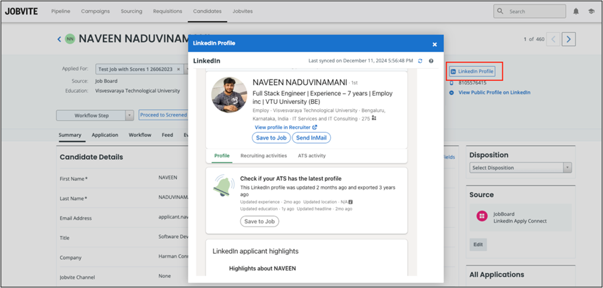Click the external link icon after View profile in Recruiter
The image size is (603, 288).
pyautogui.click(x=315, y=127)
